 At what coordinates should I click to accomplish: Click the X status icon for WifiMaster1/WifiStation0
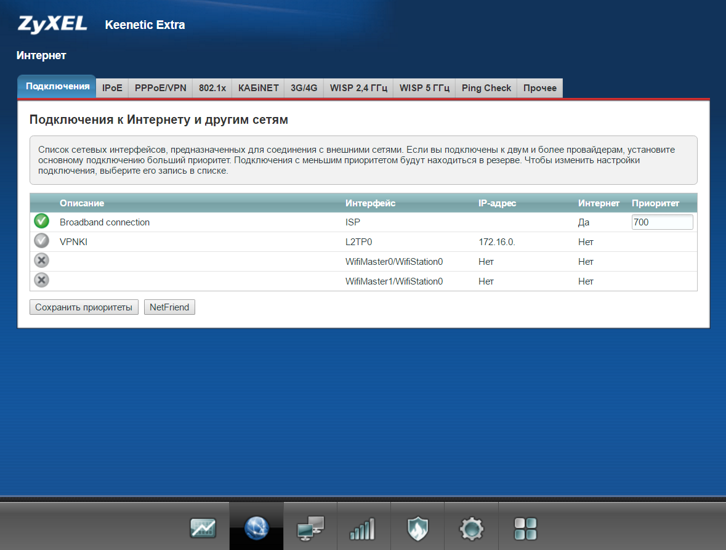(41, 281)
